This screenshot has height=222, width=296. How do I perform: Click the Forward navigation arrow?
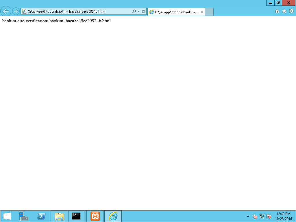coord(16,11)
